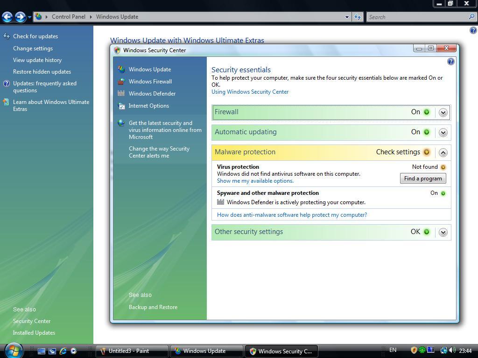This screenshot has width=478, height=358.
Task: Open Internet Options from Security Center sidebar
Action: 149,106
